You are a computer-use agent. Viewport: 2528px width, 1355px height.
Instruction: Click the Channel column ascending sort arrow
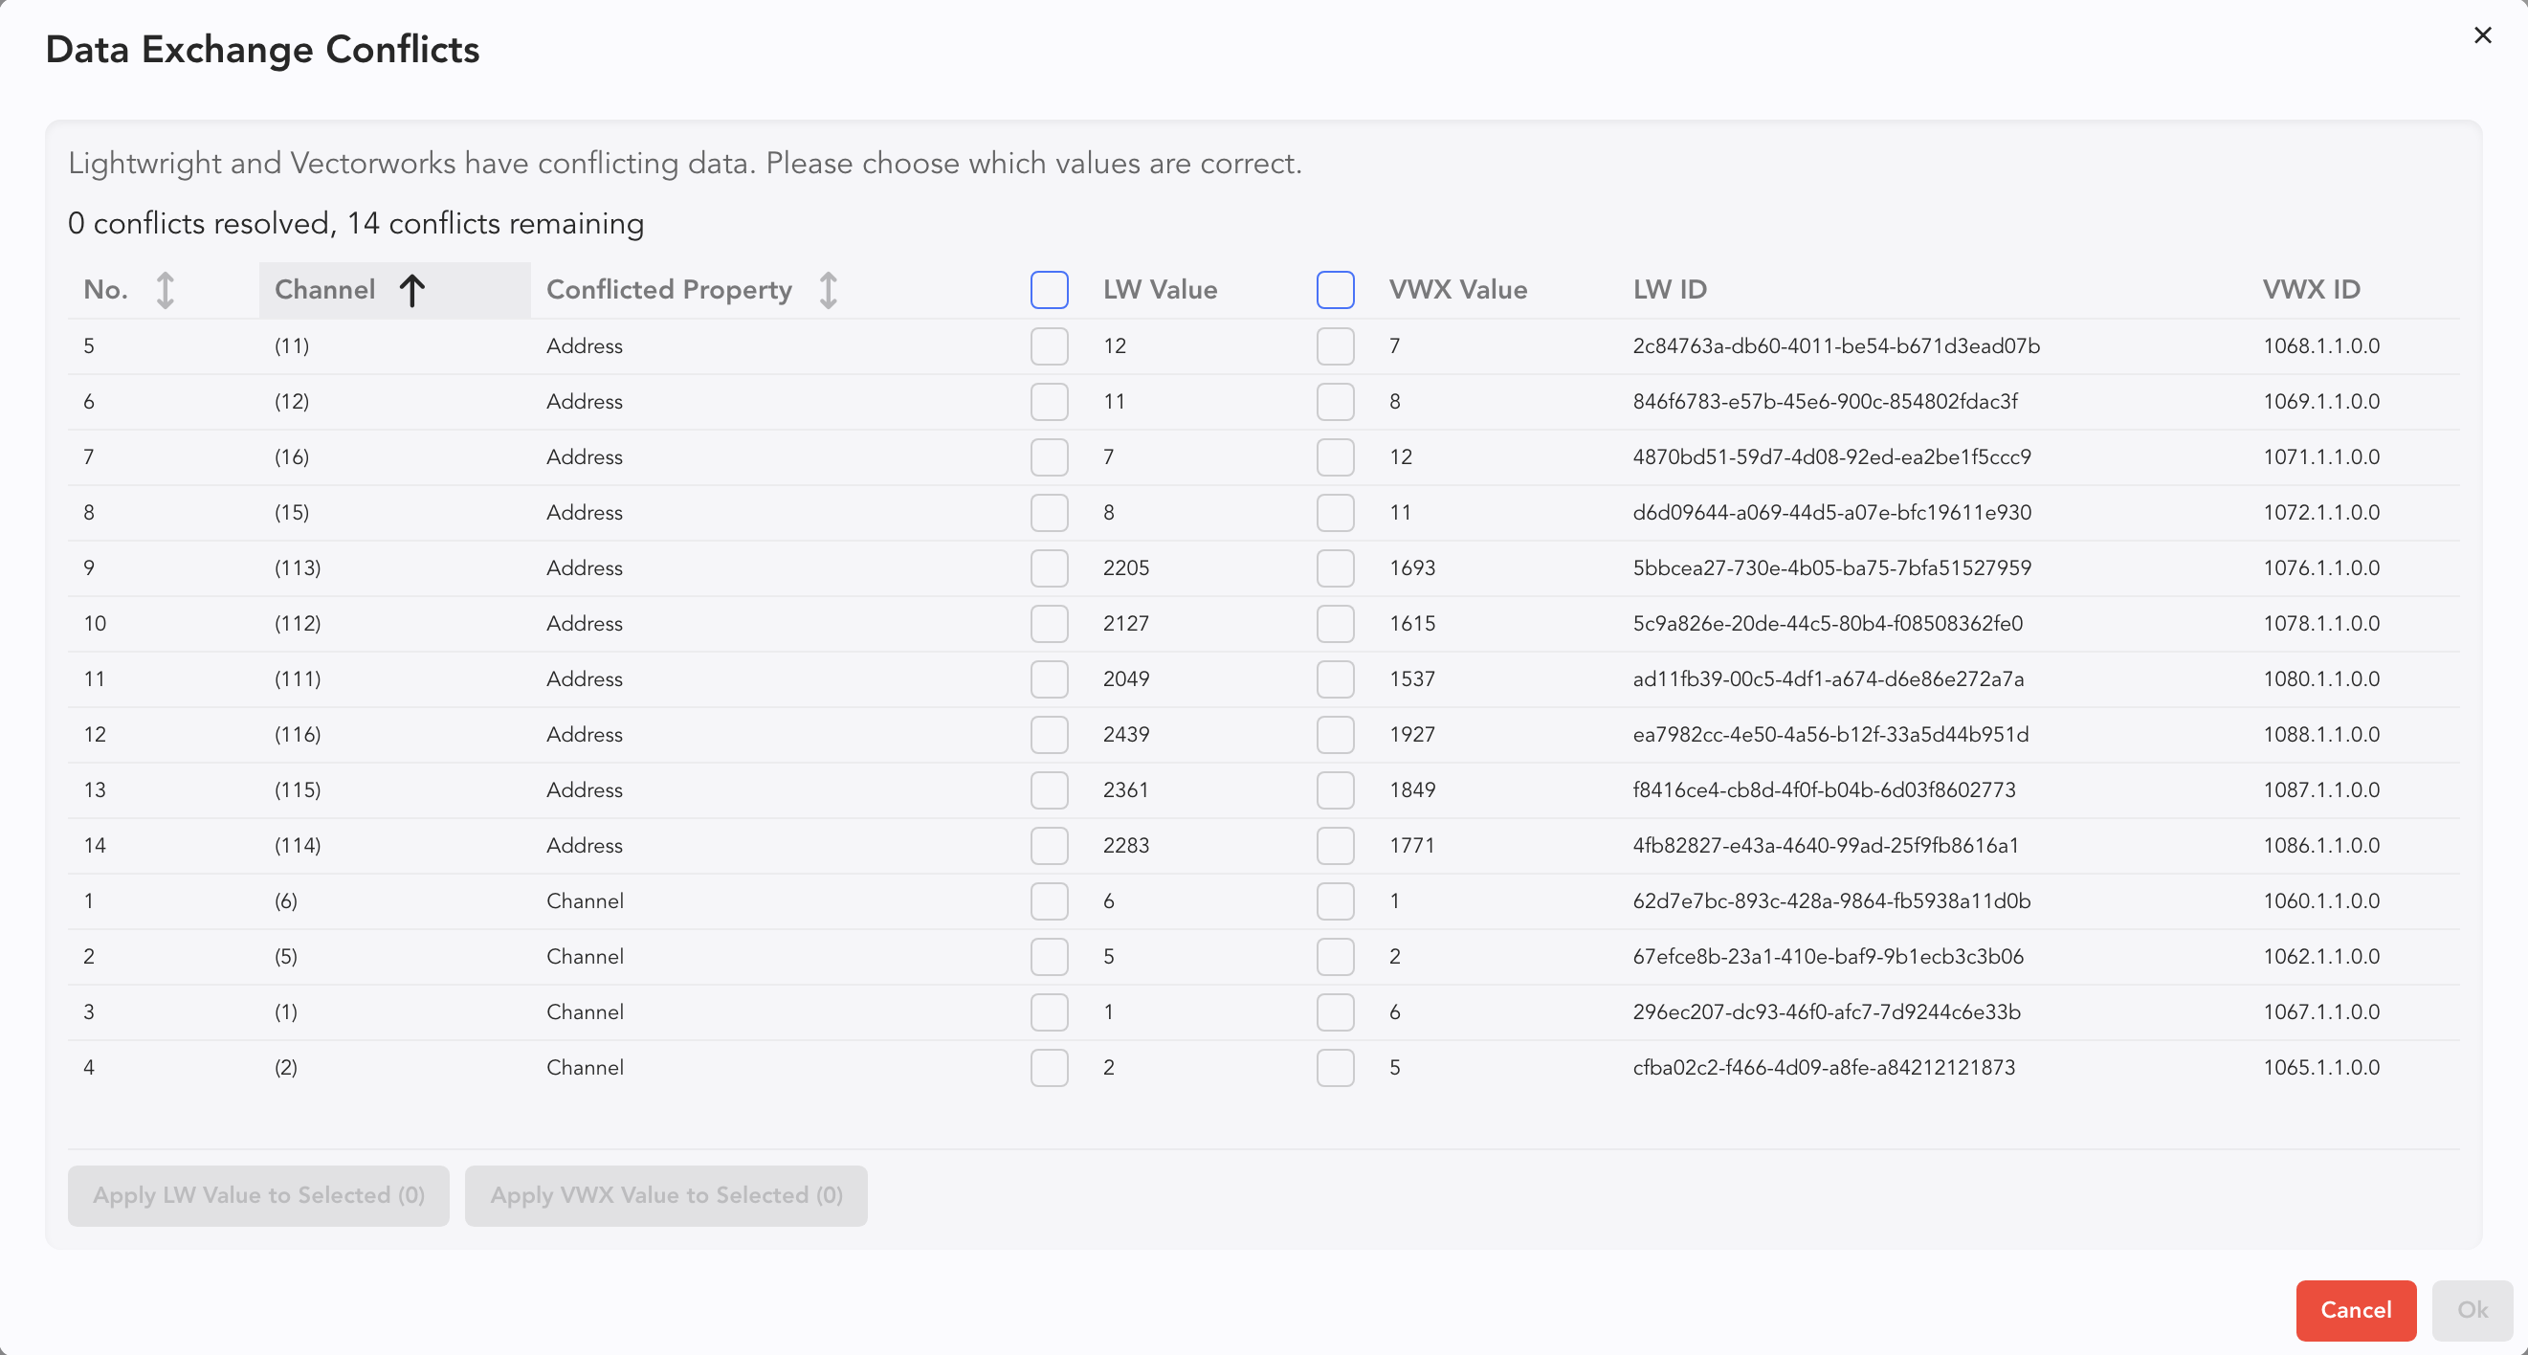[x=412, y=289]
